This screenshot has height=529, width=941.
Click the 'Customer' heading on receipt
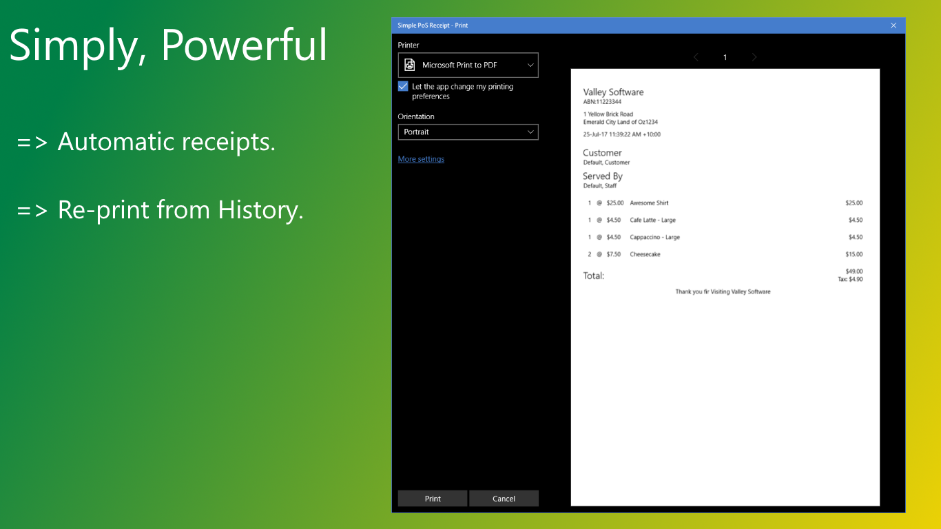click(602, 153)
